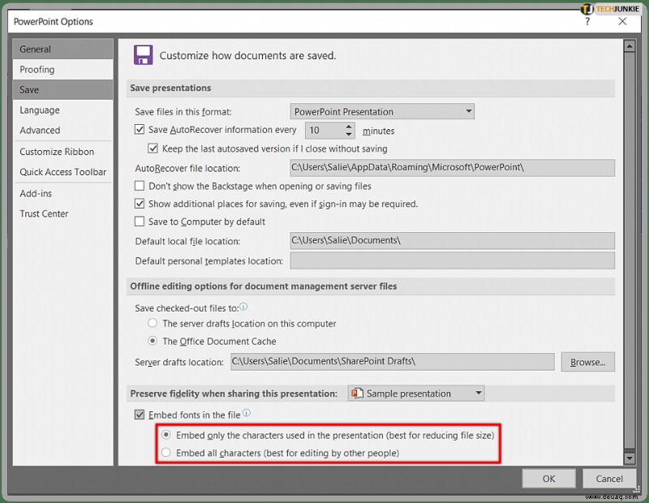
Task: Toggle Keep the last autosaved version checkbox
Action: (153, 148)
